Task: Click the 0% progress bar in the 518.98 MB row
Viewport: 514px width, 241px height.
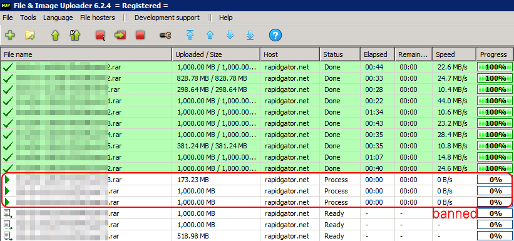Action: point(495,236)
